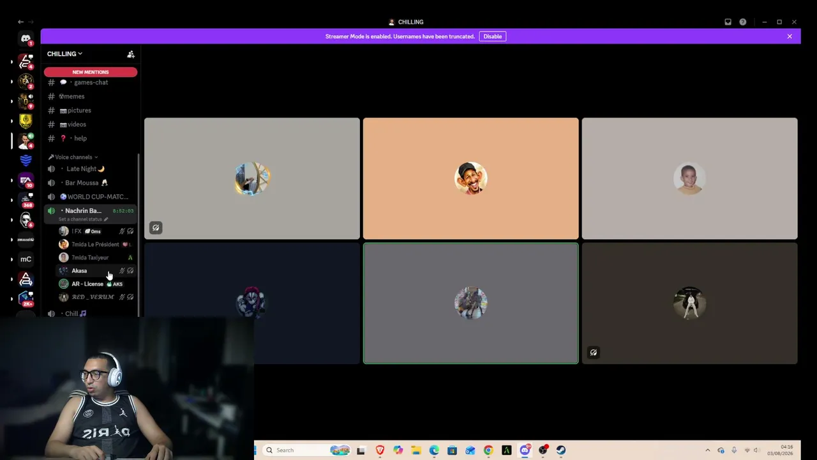Viewport: 817px width, 460px height.
Task: Open Copilot icon in taskbar
Action: 398,450
